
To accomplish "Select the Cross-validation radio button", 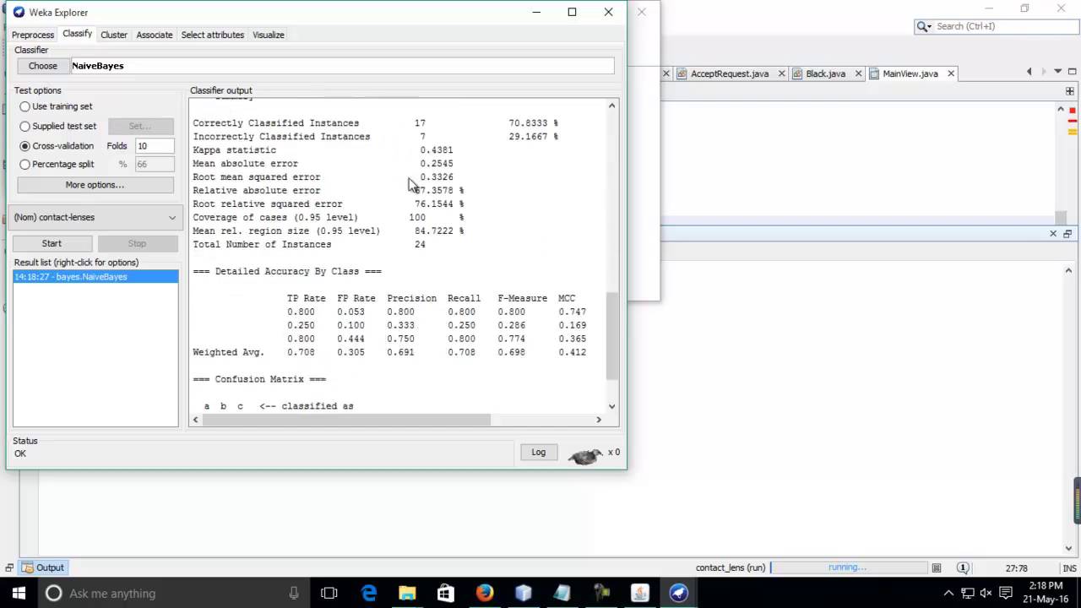I will [24, 145].
